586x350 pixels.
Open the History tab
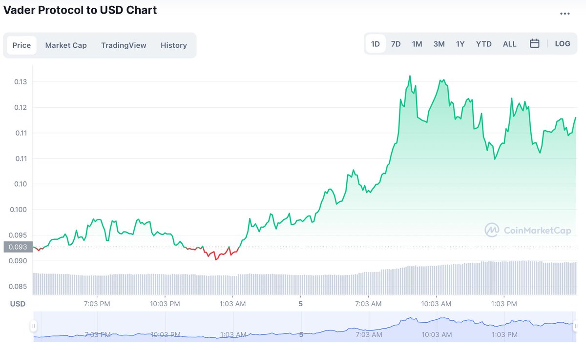(174, 45)
